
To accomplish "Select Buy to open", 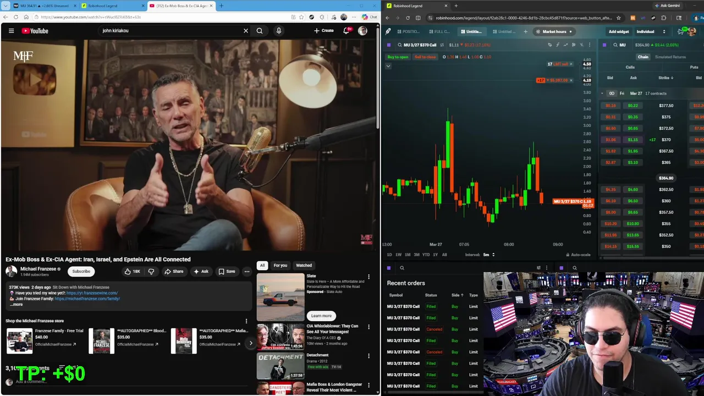I will [398, 57].
